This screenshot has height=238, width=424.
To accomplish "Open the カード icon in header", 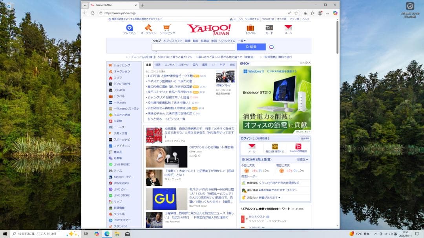I will tap(269, 28).
